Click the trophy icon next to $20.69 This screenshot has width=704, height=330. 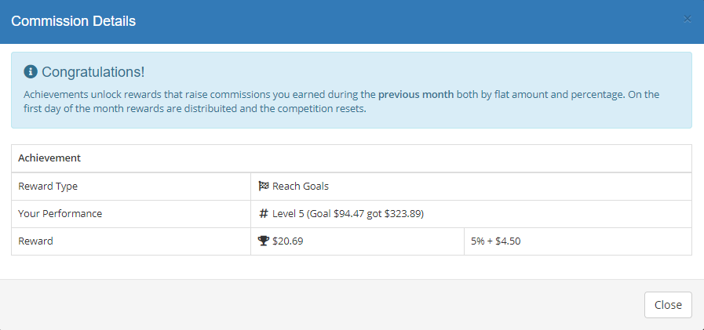[264, 241]
